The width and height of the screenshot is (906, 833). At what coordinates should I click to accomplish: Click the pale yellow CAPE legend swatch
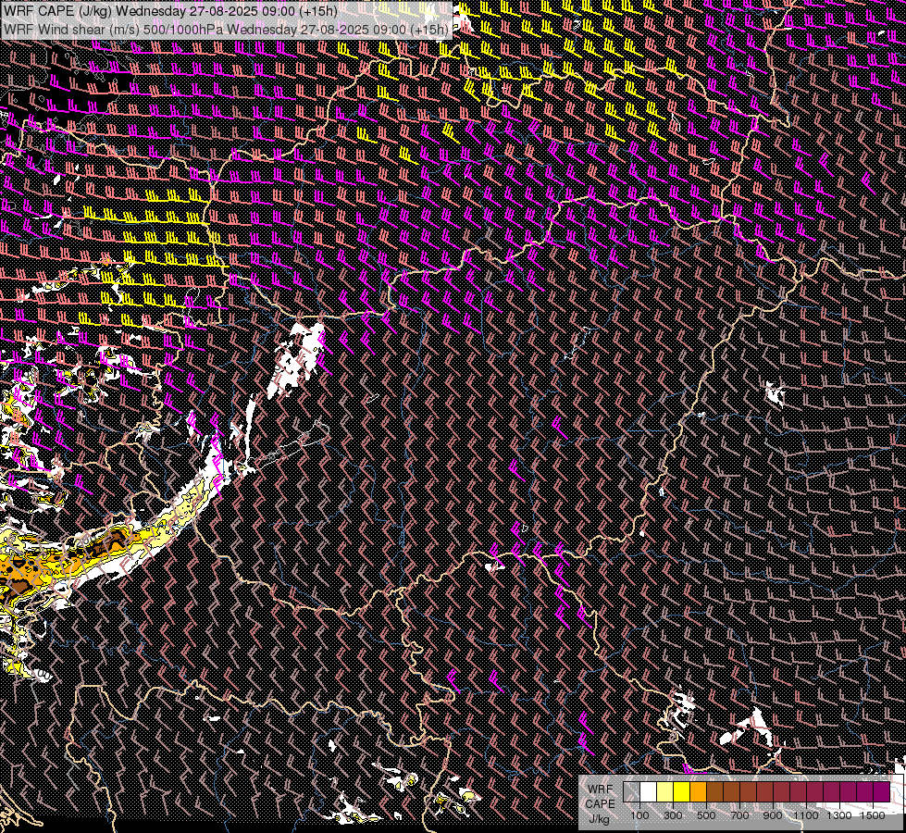tap(665, 792)
